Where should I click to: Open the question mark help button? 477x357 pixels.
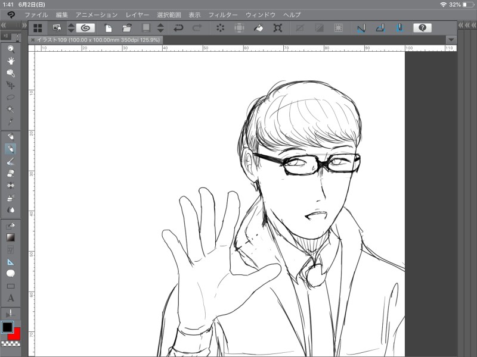422,28
